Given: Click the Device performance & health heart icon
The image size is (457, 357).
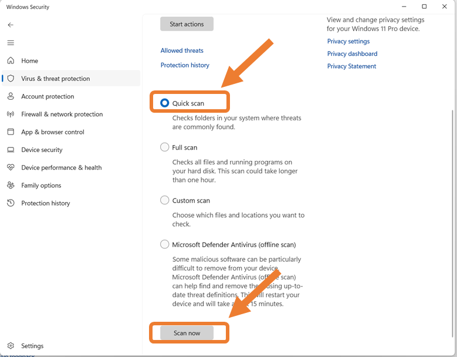Looking at the screenshot, I should click(11, 167).
